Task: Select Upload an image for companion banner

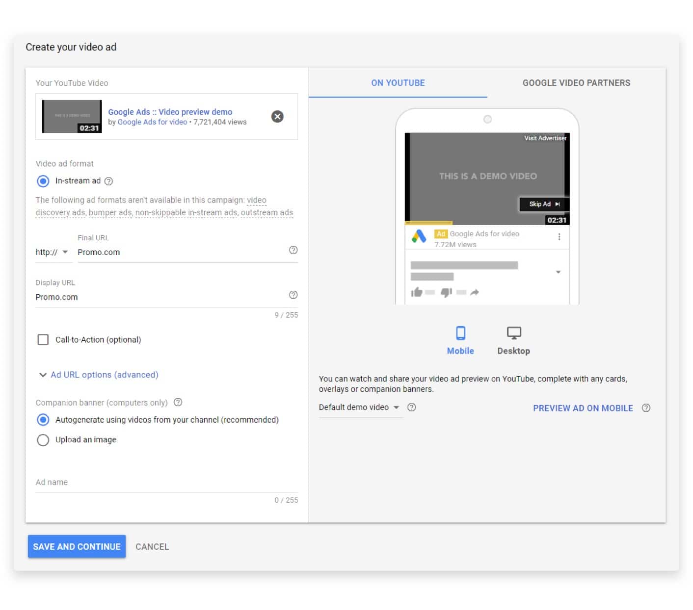Action: (43, 440)
